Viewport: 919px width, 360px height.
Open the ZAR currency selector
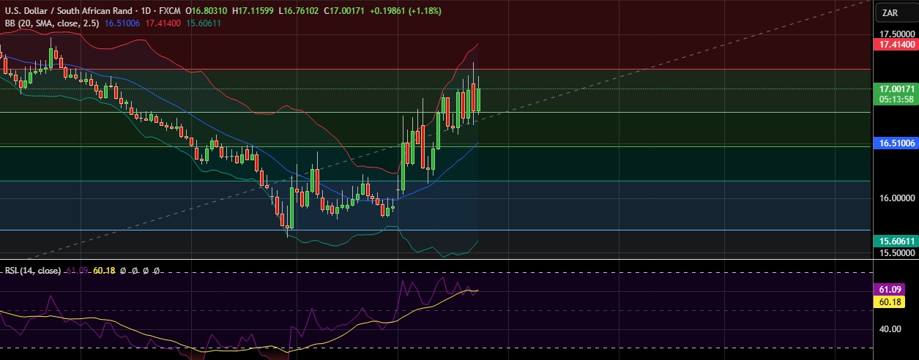pyautogui.click(x=896, y=13)
